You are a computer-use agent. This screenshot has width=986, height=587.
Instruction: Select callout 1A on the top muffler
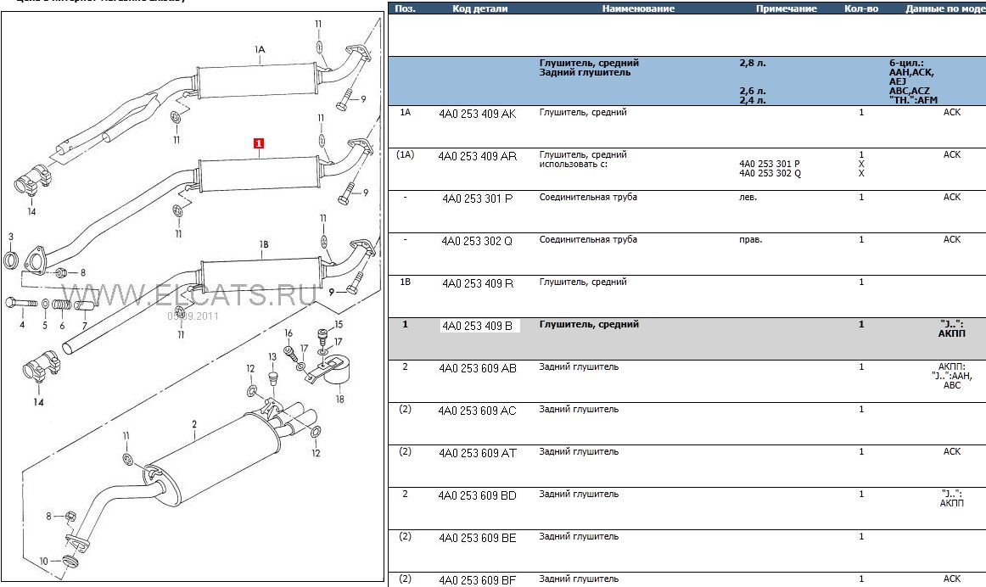(261, 49)
